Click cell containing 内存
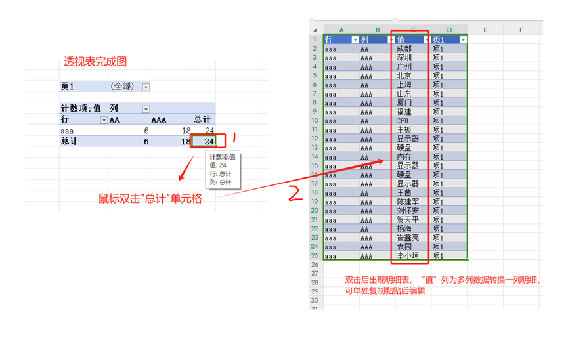The image size is (568, 344). pos(413,157)
